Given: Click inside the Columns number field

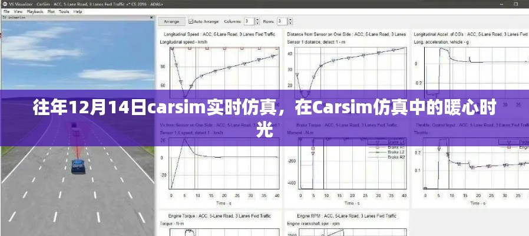Looking at the screenshot, I should pos(247,21).
